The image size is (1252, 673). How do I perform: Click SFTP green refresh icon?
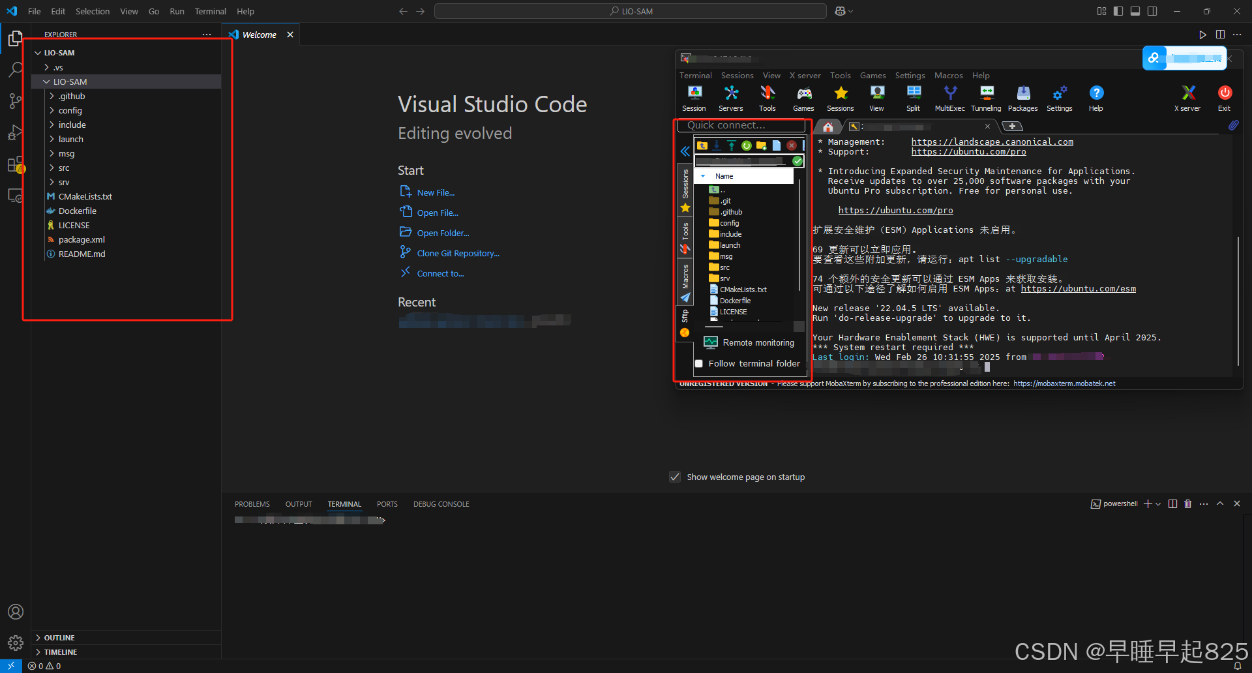pyautogui.click(x=747, y=145)
